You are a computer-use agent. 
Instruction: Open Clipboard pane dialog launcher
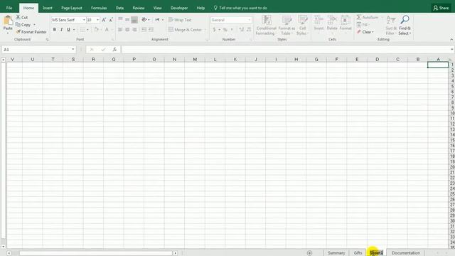pyautogui.click(x=48, y=39)
